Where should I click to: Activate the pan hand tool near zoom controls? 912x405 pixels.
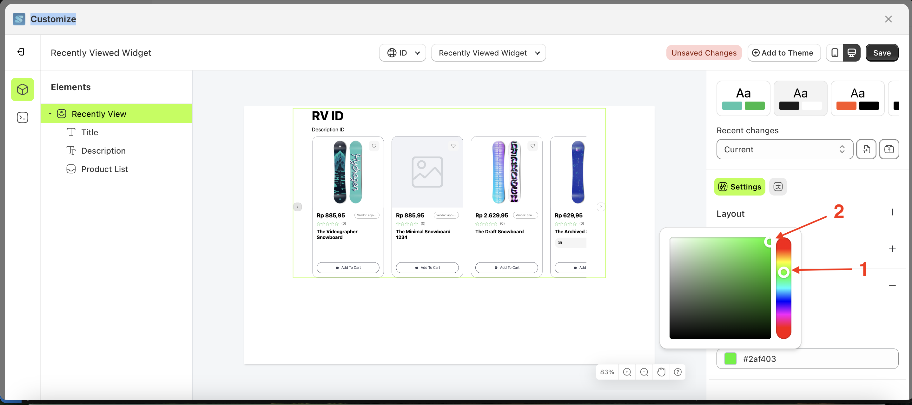661,372
